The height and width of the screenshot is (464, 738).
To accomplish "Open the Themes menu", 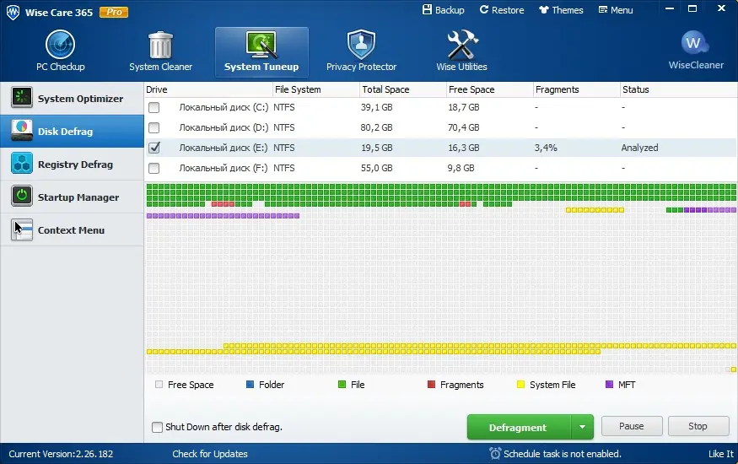I will [561, 10].
